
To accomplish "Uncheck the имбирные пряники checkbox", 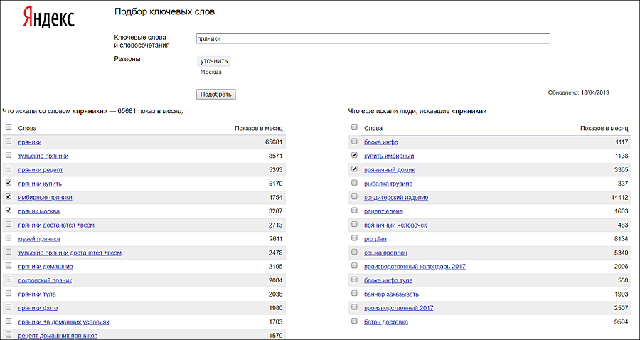I will coord(9,197).
